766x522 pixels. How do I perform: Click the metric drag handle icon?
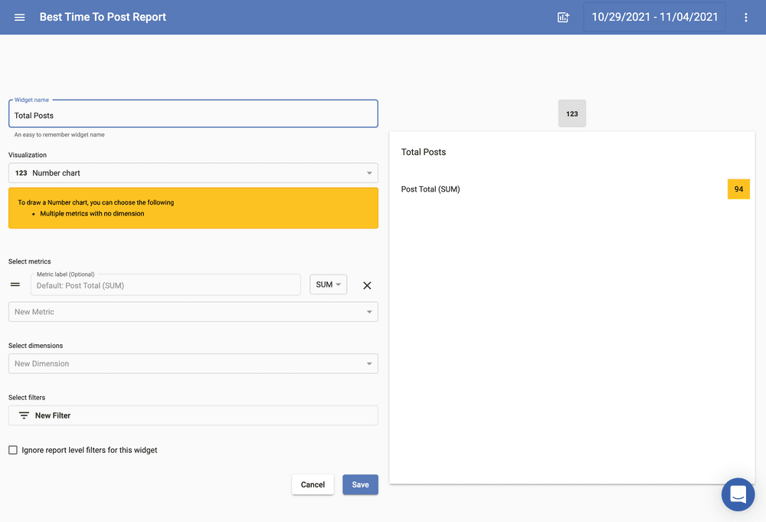coord(15,285)
